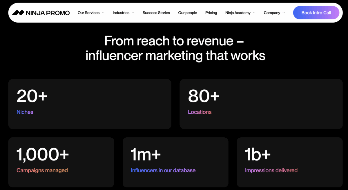Expand the arrow next to Industries
The width and height of the screenshot is (348, 190).
click(133, 13)
